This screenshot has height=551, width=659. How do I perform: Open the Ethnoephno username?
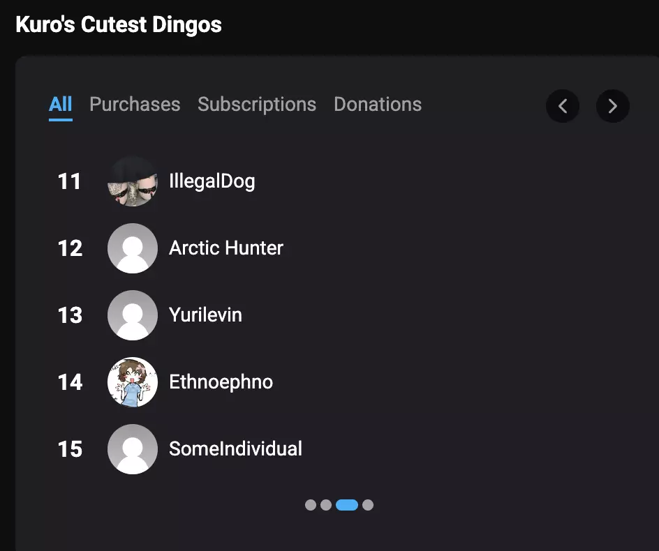[221, 382]
